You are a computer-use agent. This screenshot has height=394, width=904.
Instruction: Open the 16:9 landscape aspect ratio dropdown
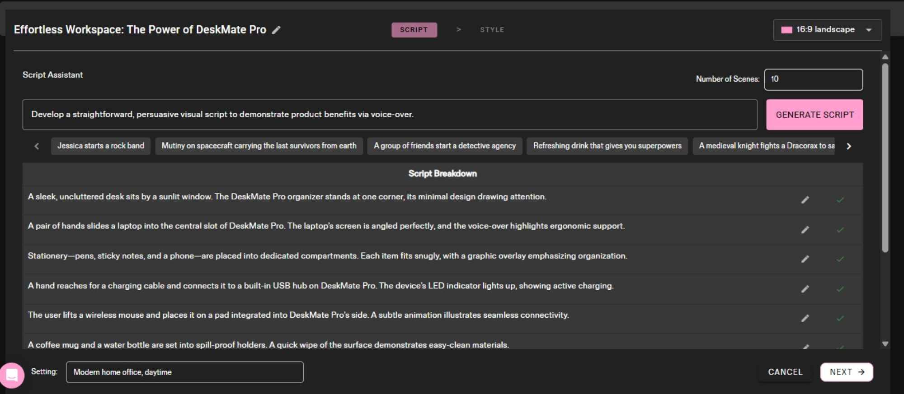tap(827, 30)
